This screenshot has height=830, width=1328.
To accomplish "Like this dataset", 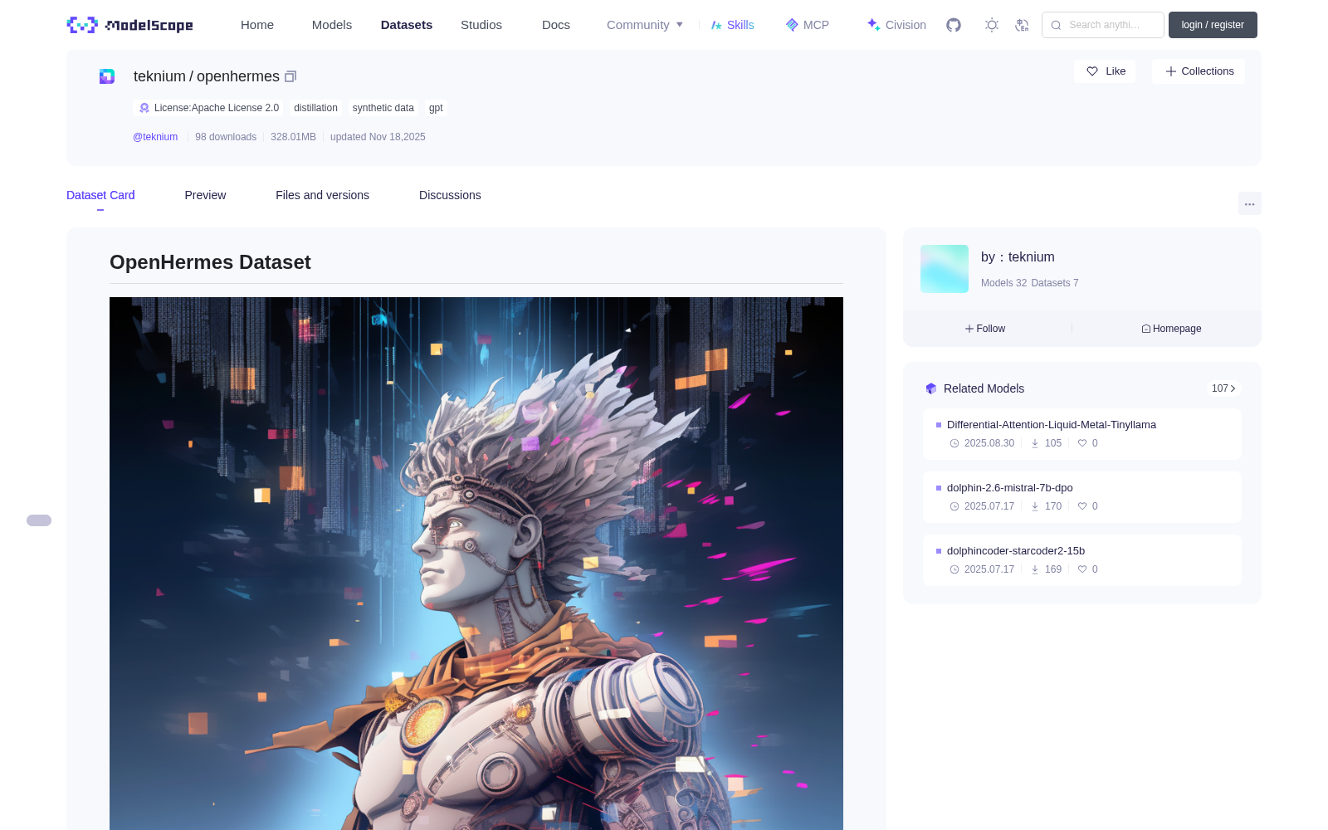I will tap(1106, 71).
